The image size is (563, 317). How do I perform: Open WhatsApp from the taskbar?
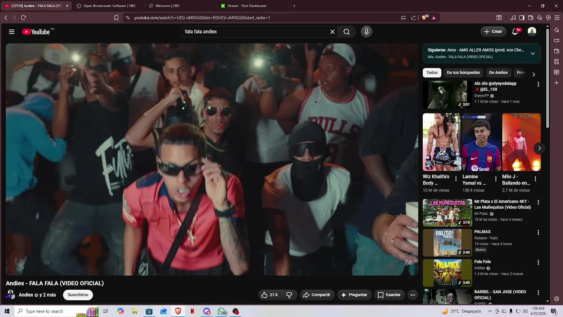point(222,311)
